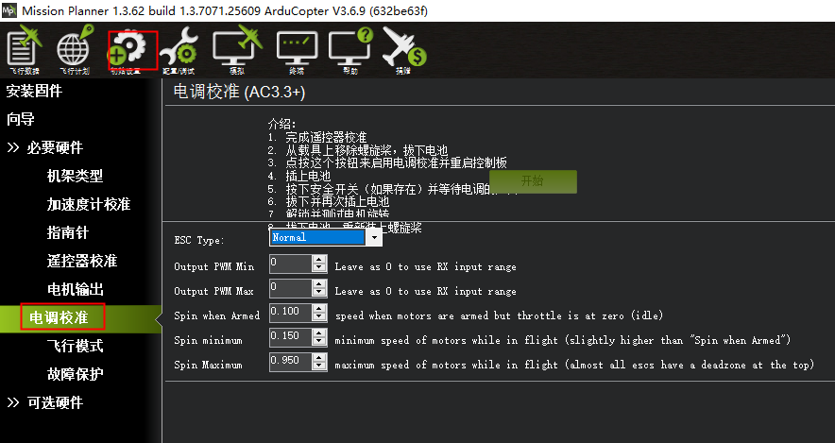Open 加速度计校准 page
The image size is (835, 443).
[89, 204]
